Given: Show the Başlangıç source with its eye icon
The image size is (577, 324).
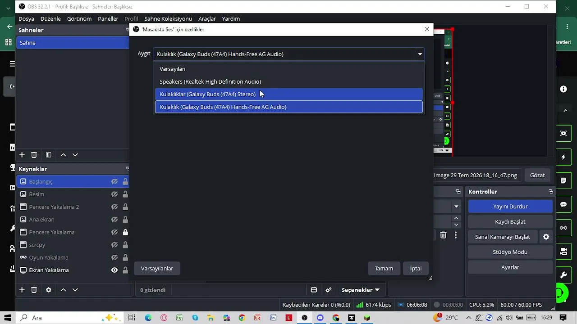Looking at the screenshot, I should click(x=114, y=182).
